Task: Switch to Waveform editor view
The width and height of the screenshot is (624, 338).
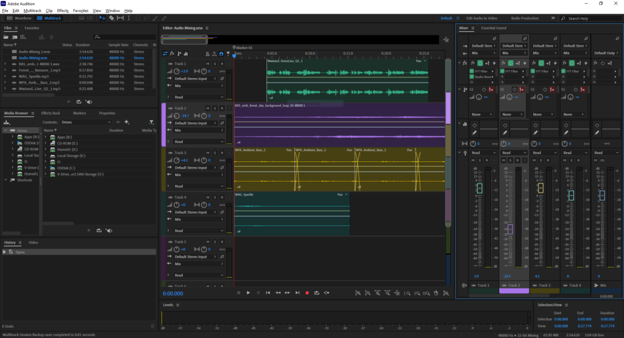Action: point(20,18)
